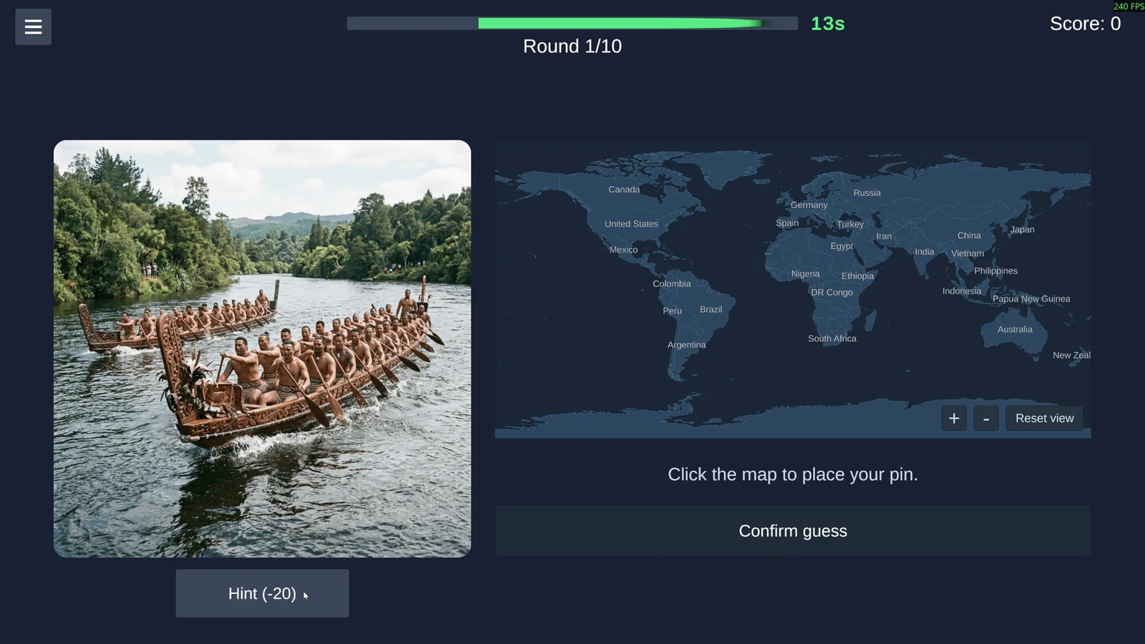
Task: Place pin on Colombia
Action: [x=671, y=284]
